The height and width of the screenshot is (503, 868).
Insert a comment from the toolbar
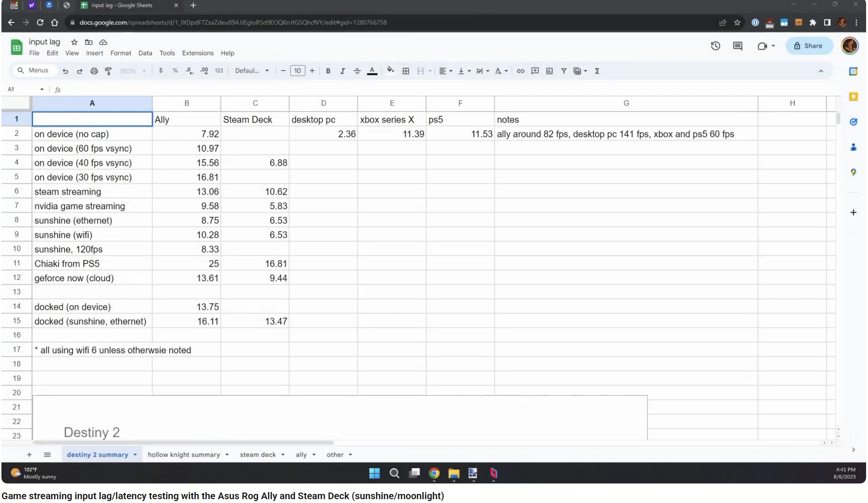tap(535, 71)
